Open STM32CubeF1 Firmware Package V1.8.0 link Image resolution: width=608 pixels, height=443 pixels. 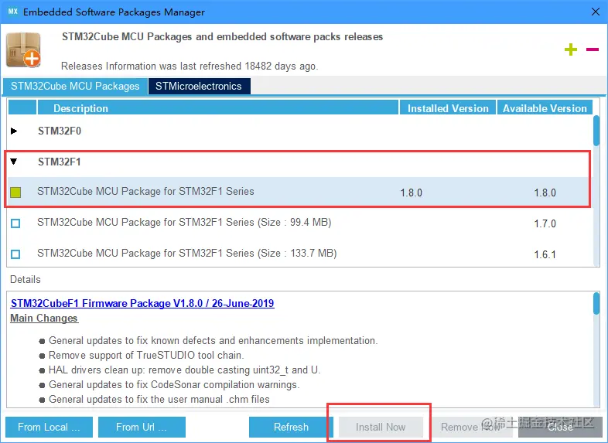click(x=142, y=303)
